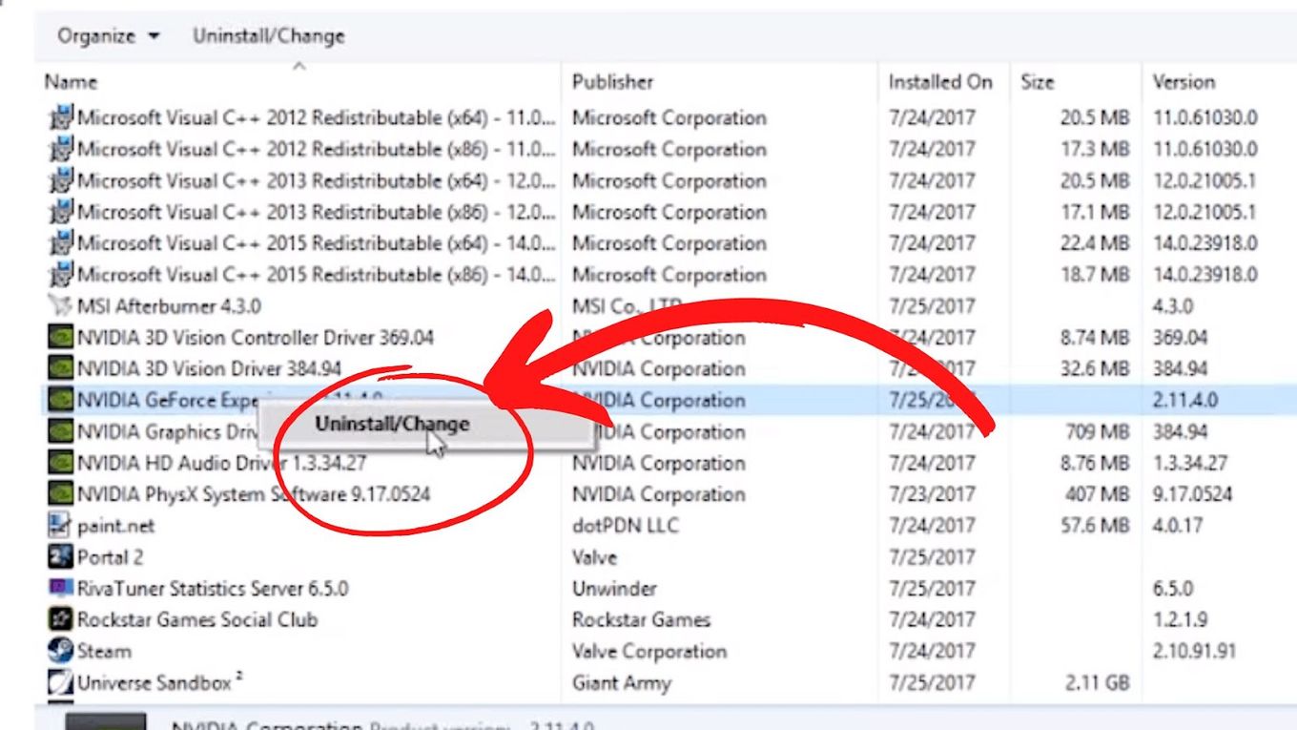
Task: Click the Steam icon
Action: click(61, 651)
